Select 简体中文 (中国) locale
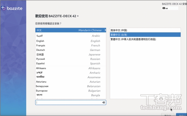Image resolution: width=187 pixels, height=116 pixels. point(145,30)
